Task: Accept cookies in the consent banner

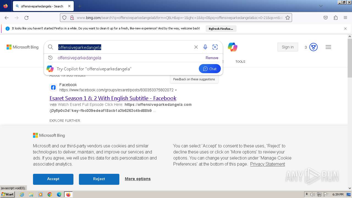Action: (53, 179)
